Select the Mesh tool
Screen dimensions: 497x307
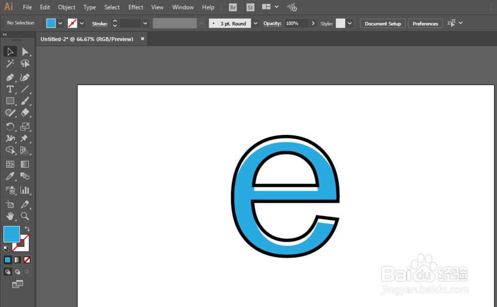click(x=10, y=164)
